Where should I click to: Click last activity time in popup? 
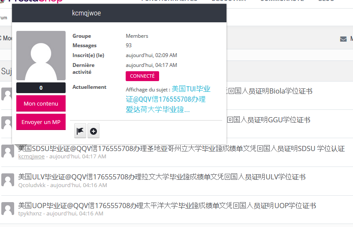151,65
